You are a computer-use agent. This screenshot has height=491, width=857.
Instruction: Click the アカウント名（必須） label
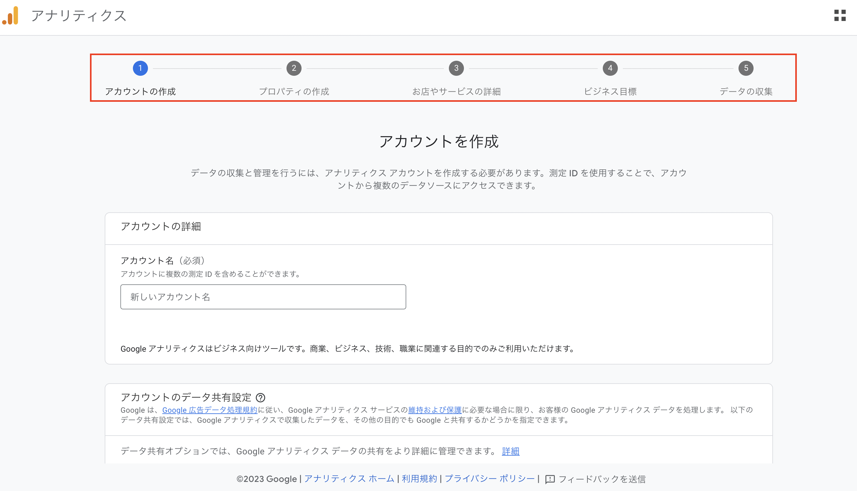163,260
